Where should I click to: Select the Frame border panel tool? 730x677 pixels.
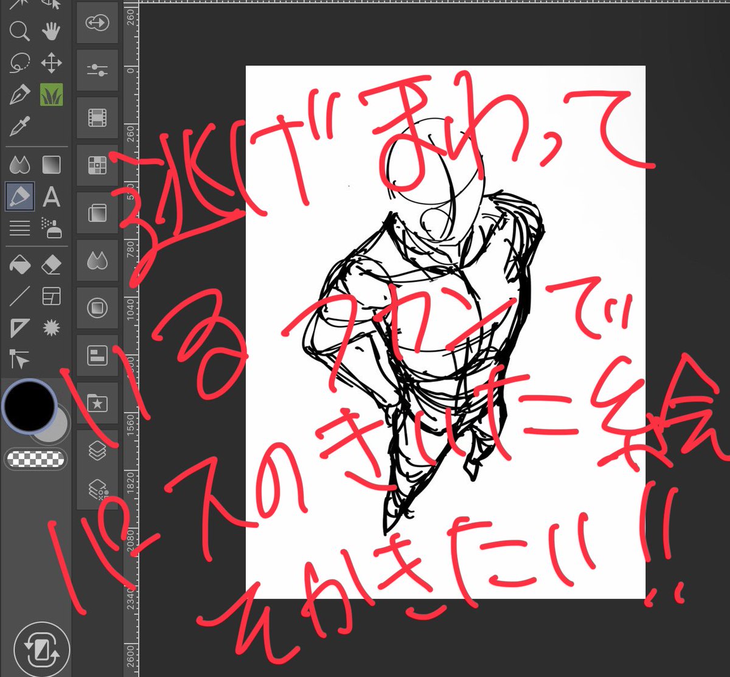pyautogui.click(x=52, y=297)
